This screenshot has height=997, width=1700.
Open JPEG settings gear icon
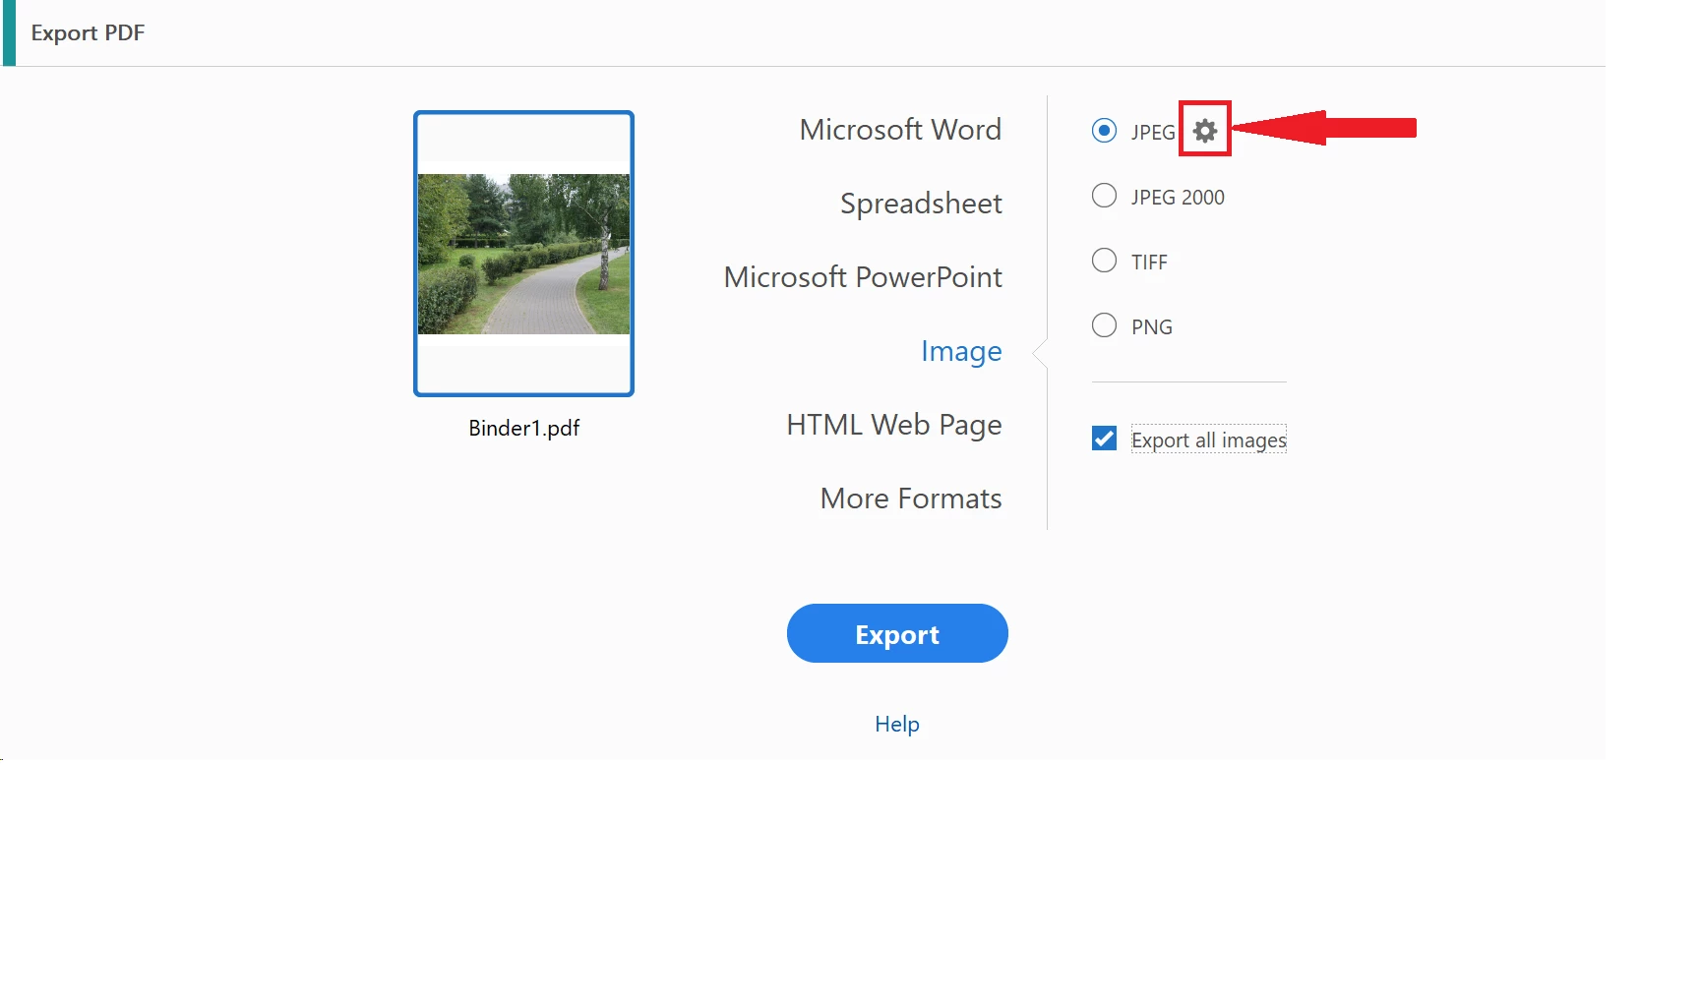pyautogui.click(x=1205, y=130)
